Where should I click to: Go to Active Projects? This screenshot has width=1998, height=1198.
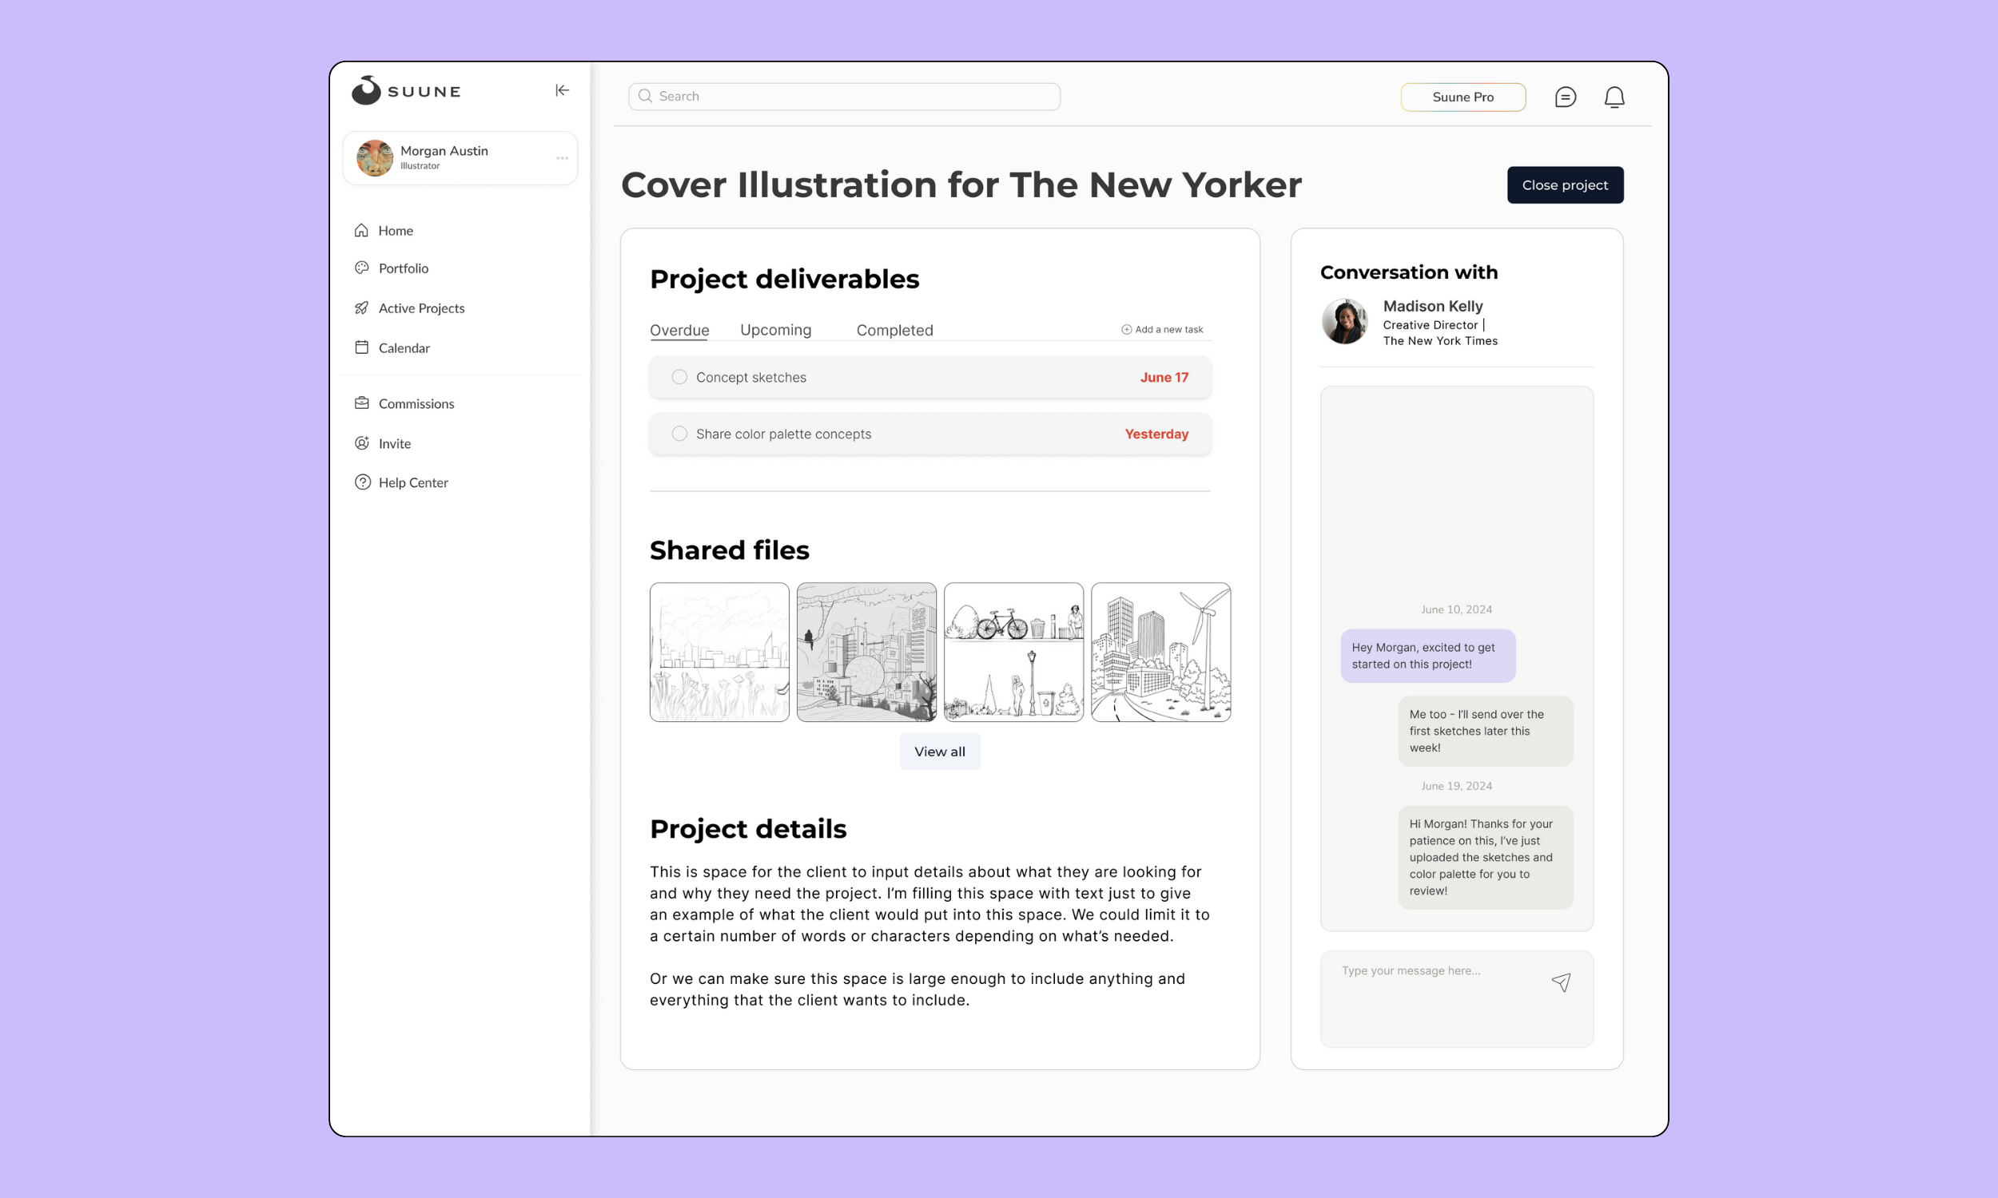click(x=421, y=308)
